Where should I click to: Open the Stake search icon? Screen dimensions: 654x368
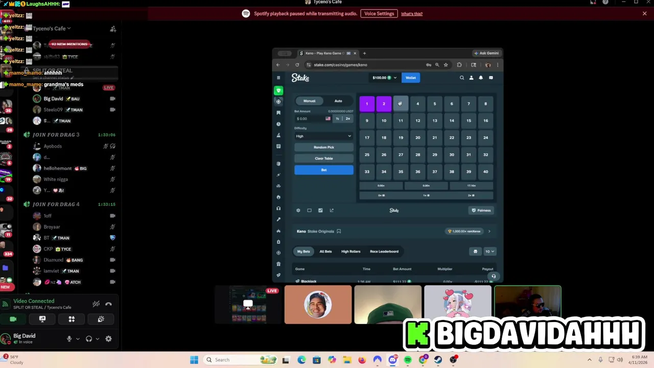(x=462, y=78)
